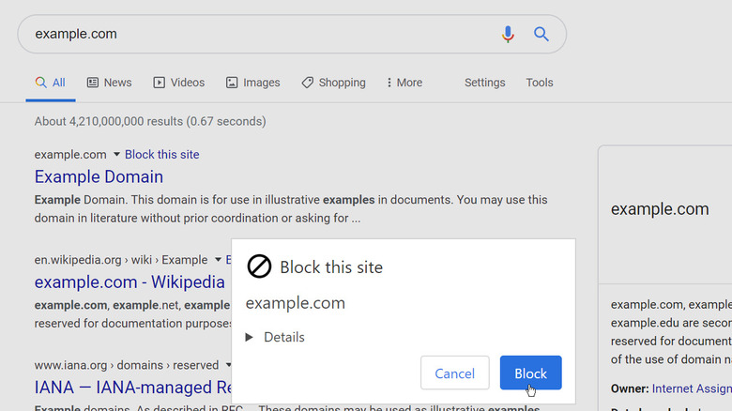Click the 'Block this site' link
The height and width of the screenshot is (411, 732).
point(161,155)
